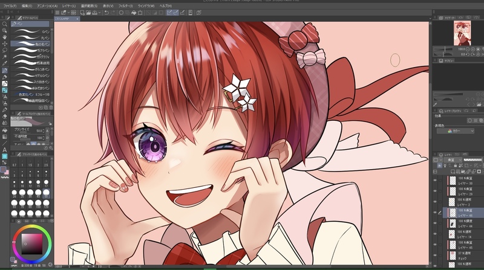Switch to the サブビュー panel tab
Image resolution: width=484 pixels, height=270 pixels.
coord(446,61)
